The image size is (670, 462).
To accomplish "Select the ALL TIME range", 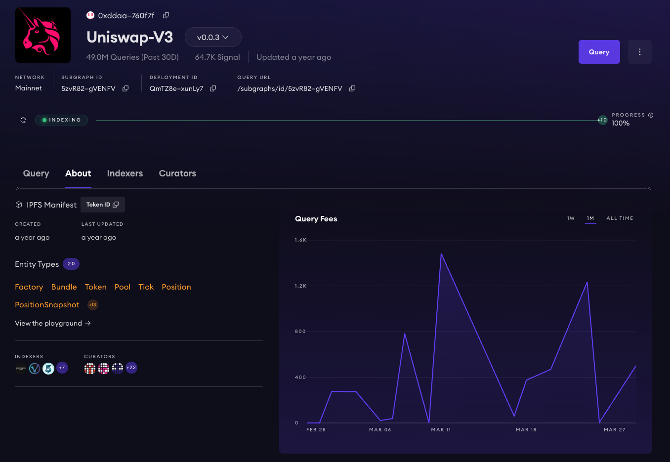I will pyautogui.click(x=620, y=218).
